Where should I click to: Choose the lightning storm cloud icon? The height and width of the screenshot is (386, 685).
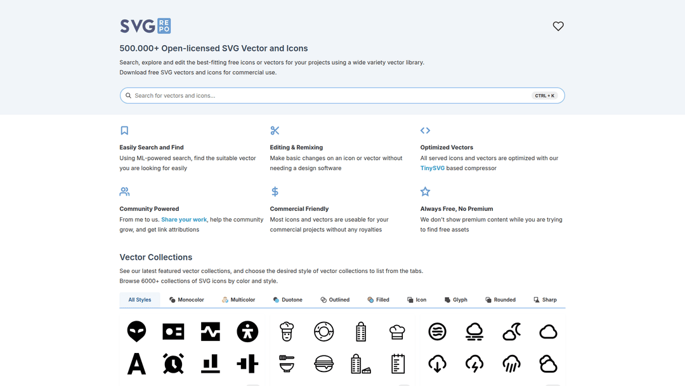point(474,363)
